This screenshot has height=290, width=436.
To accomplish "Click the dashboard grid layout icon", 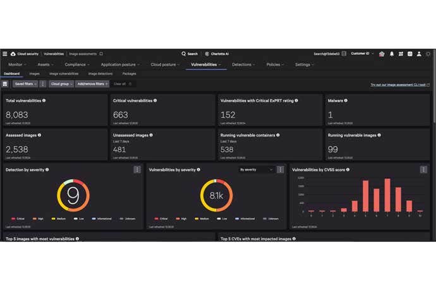I will pos(5,83).
